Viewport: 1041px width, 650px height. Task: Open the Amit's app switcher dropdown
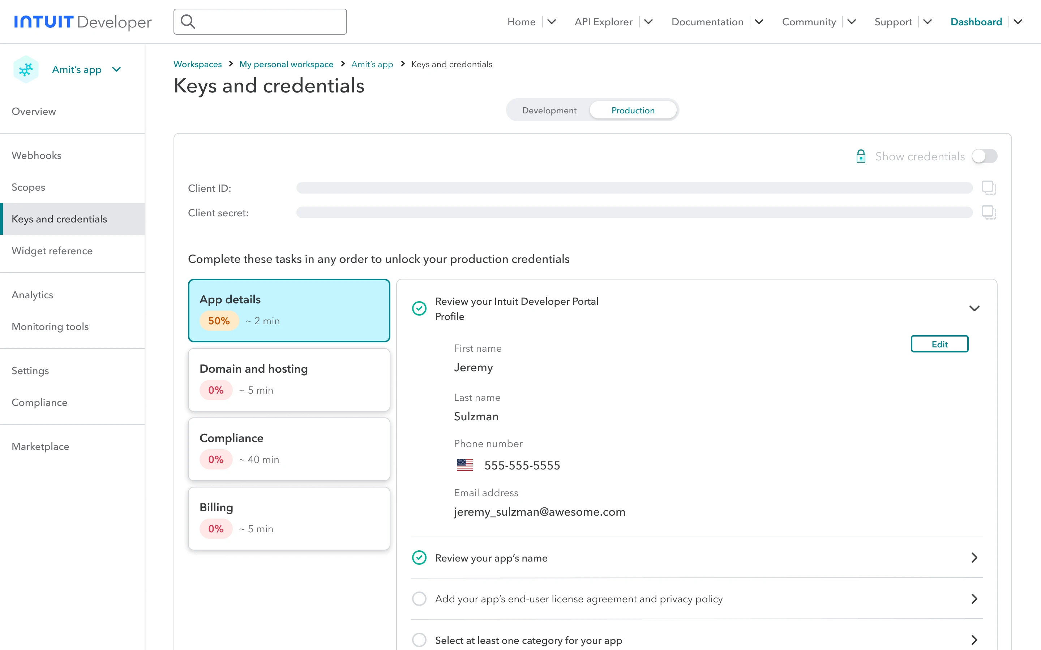[116, 69]
